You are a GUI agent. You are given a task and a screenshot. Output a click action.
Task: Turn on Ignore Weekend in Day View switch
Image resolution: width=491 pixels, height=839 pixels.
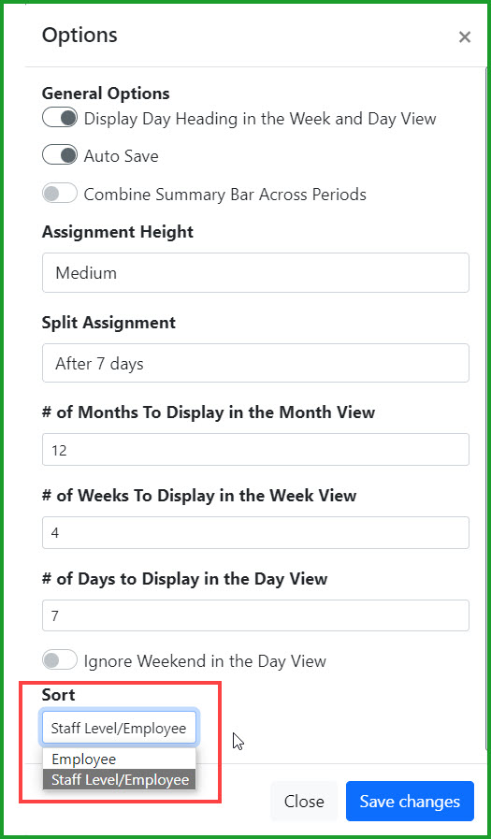60,660
